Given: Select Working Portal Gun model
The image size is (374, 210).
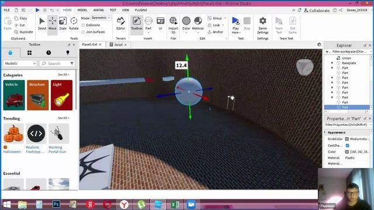Looking at the screenshot, I should (58, 138).
